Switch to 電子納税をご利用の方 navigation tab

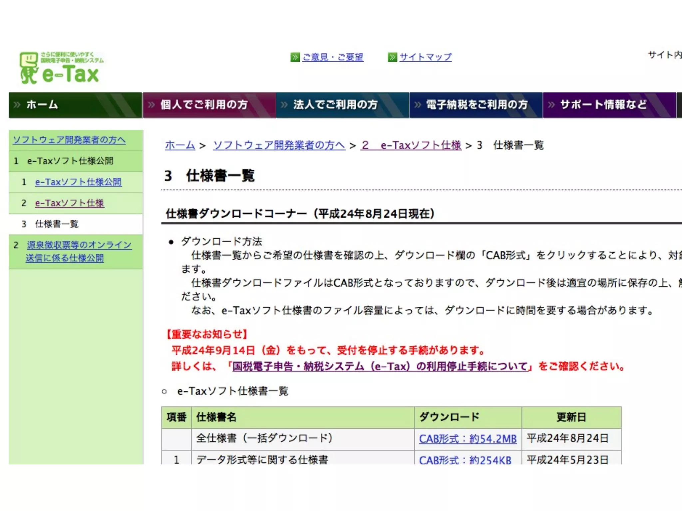[477, 105]
